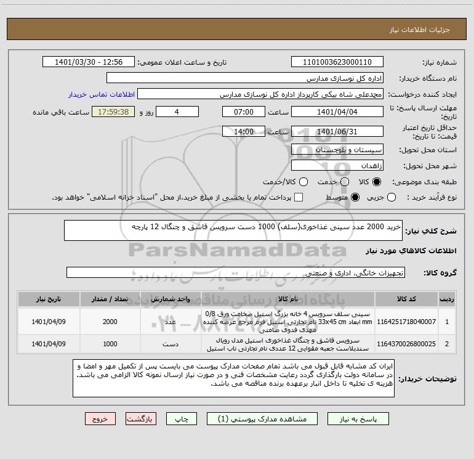Click the ردیف column header
Screen dimensions: 474x459
coord(447,299)
